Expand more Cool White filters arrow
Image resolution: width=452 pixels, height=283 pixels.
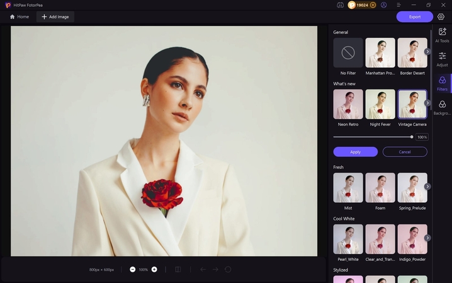(x=427, y=238)
